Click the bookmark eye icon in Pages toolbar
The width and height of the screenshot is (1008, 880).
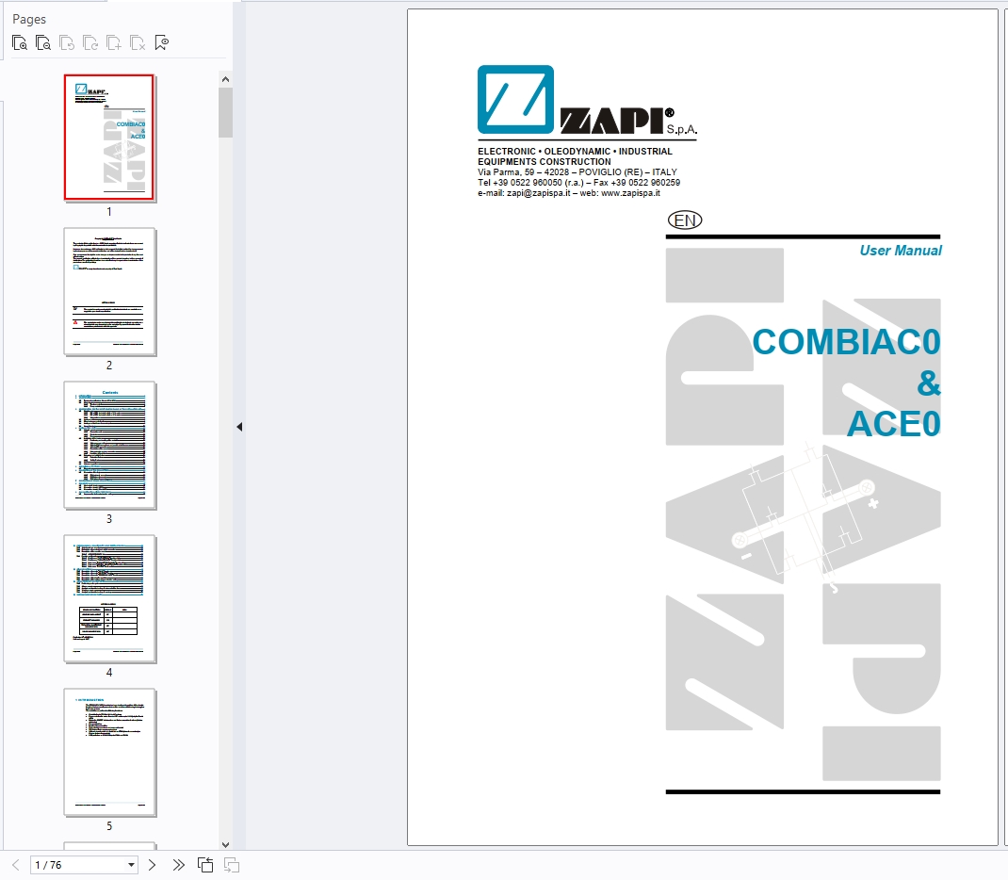(x=161, y=43)
